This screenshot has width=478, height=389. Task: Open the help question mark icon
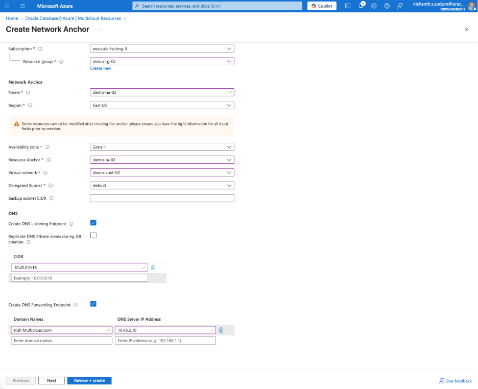(387, 6)
